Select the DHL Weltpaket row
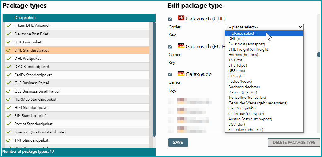 (x=77, y=59)
